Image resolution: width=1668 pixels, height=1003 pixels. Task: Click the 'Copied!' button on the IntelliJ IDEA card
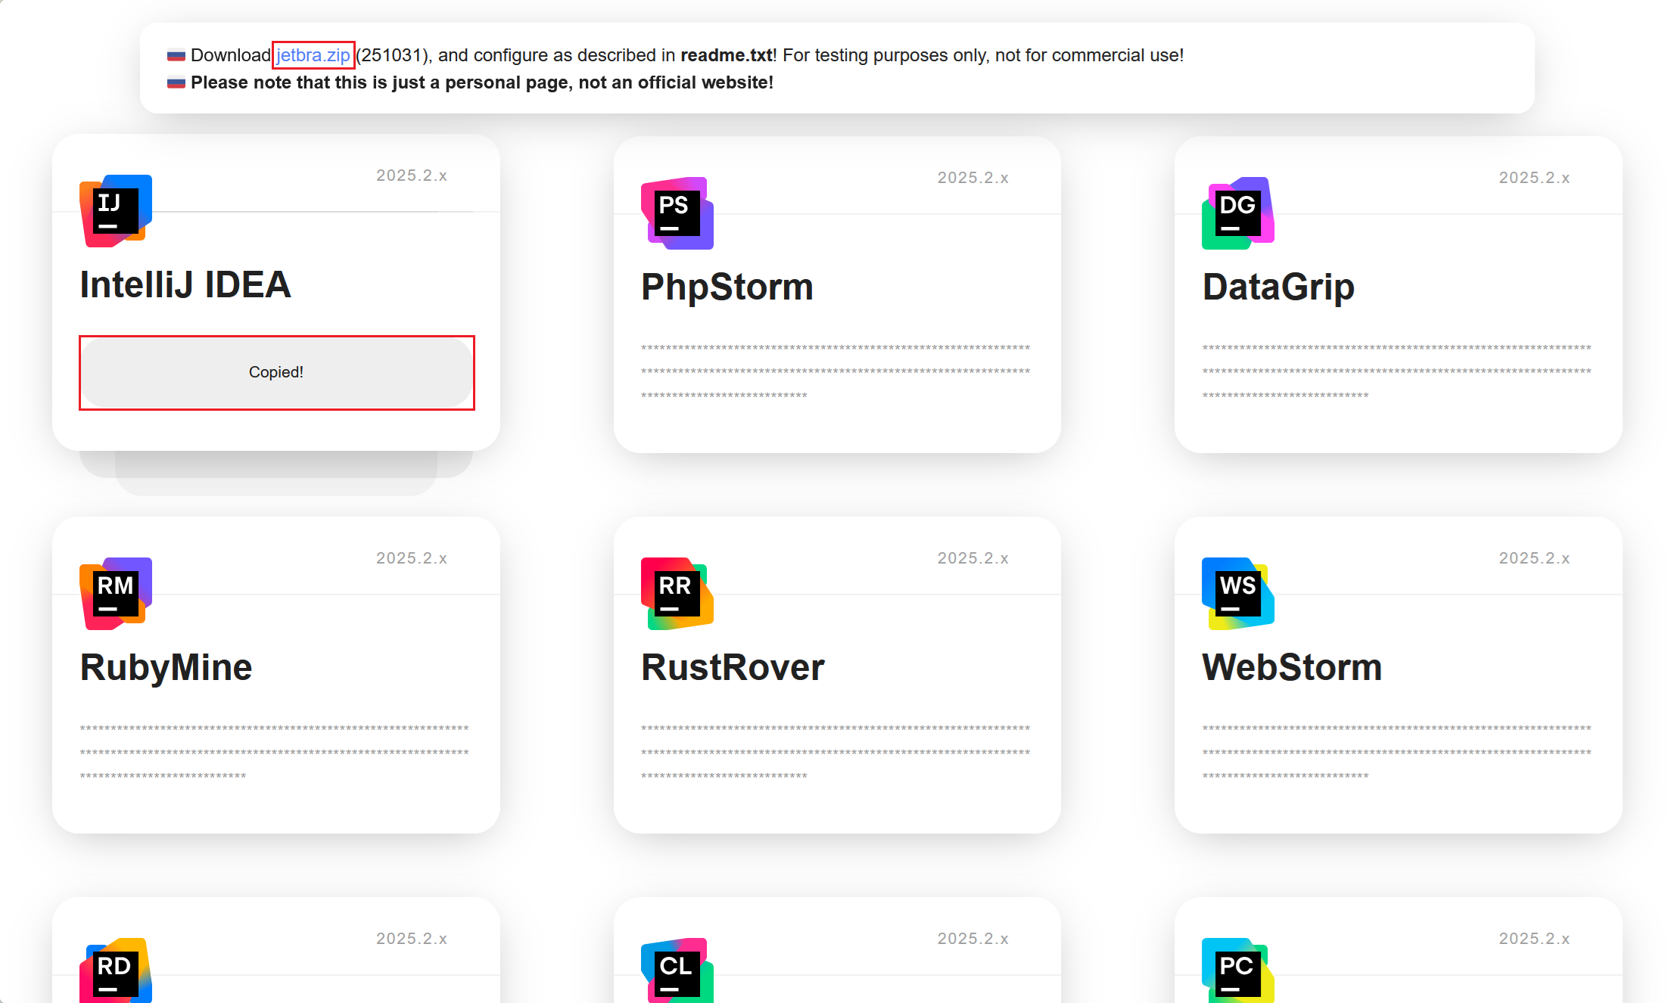276,372
